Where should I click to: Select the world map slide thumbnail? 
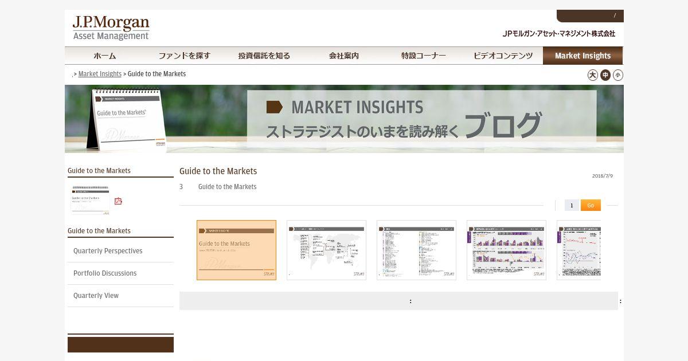tap(326, 250)
